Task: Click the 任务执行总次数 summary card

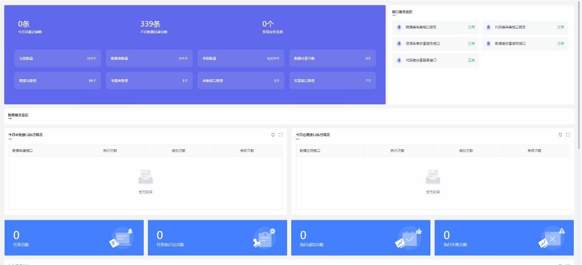Action: [217, 238]
